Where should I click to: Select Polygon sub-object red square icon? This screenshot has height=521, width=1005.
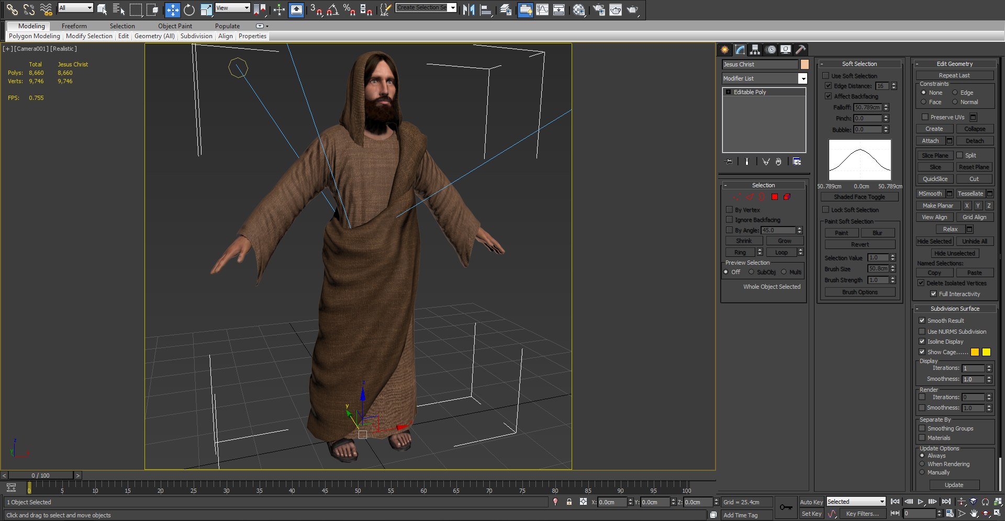(775, 197)
